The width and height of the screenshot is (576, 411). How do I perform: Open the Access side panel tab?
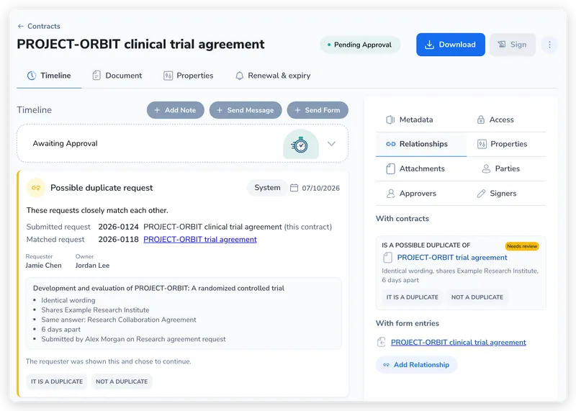pyautogui.click(x=495, y=119)
